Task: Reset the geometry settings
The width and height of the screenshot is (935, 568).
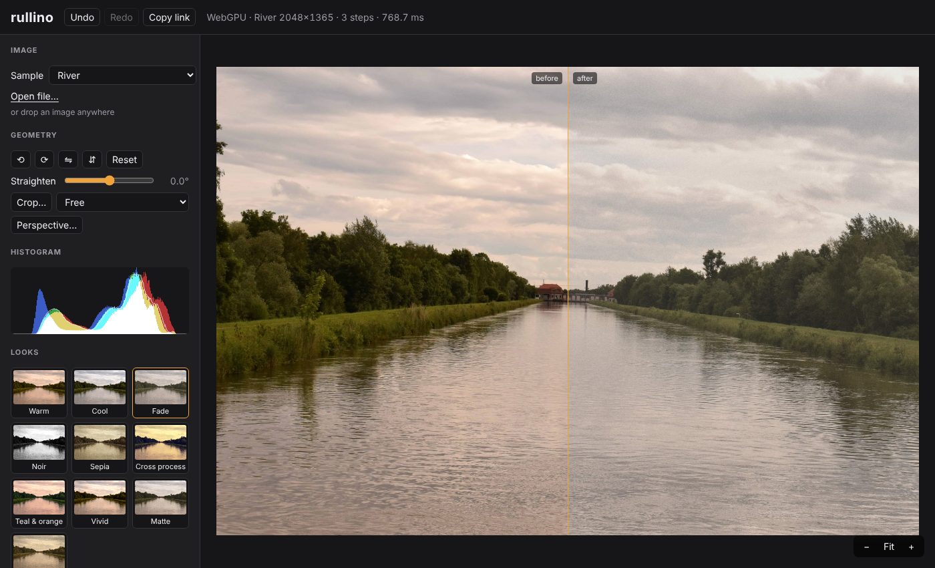Action: pyautogui.click(x=124, y=160)
